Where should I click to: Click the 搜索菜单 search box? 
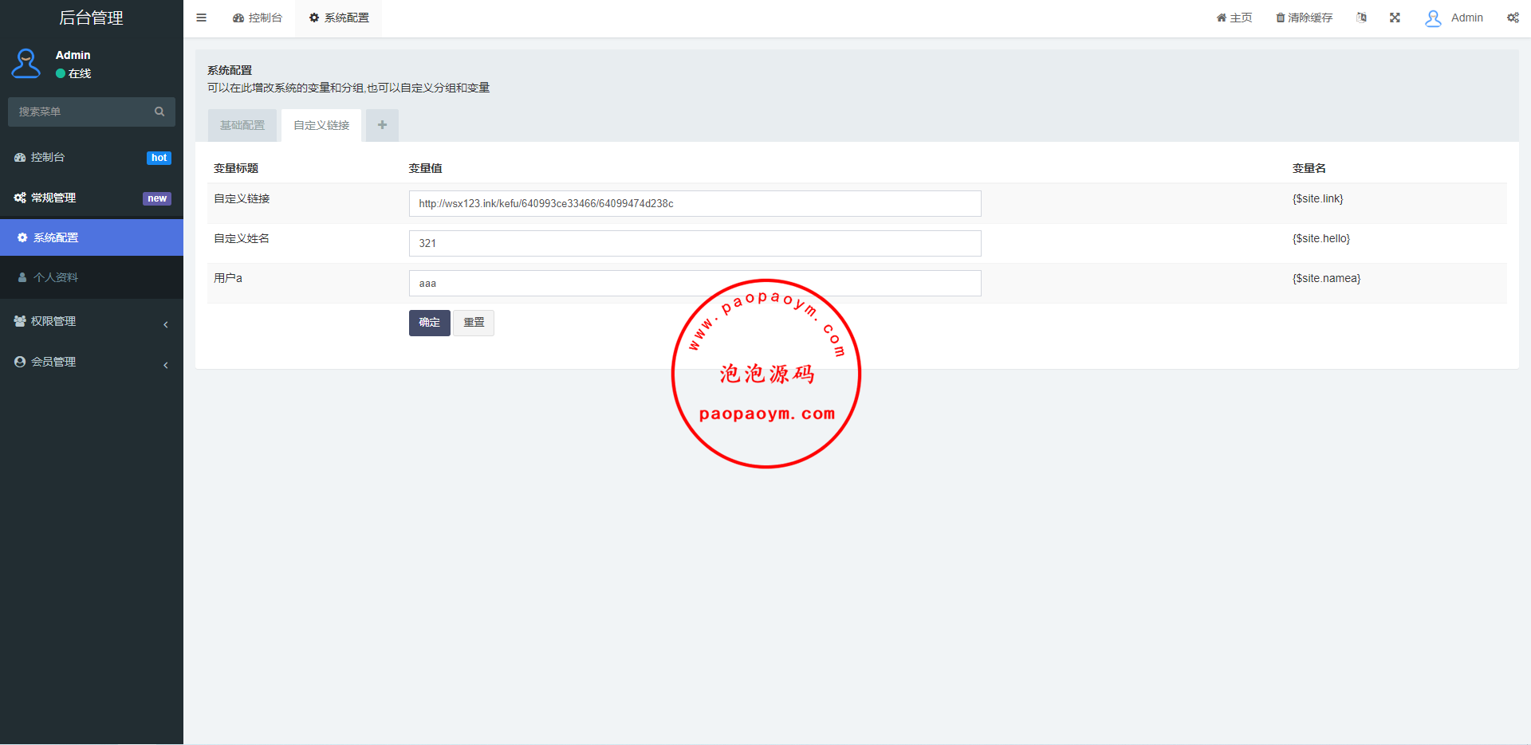80,112
